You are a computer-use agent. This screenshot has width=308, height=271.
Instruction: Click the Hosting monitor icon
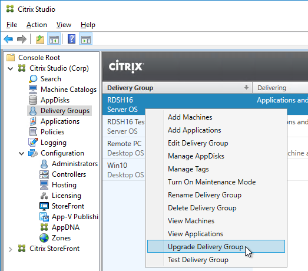pos(44,185)
